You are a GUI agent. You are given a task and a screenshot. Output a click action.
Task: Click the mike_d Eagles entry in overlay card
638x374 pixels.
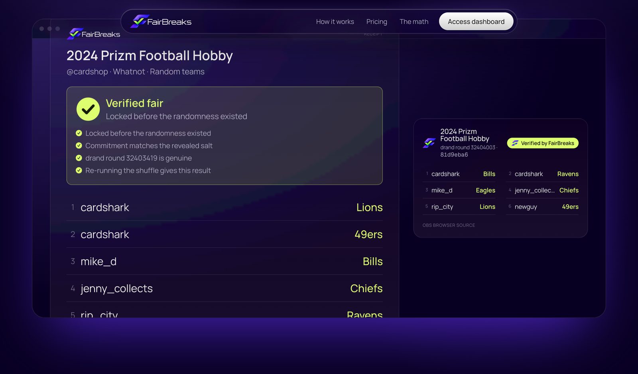[459, 190]
